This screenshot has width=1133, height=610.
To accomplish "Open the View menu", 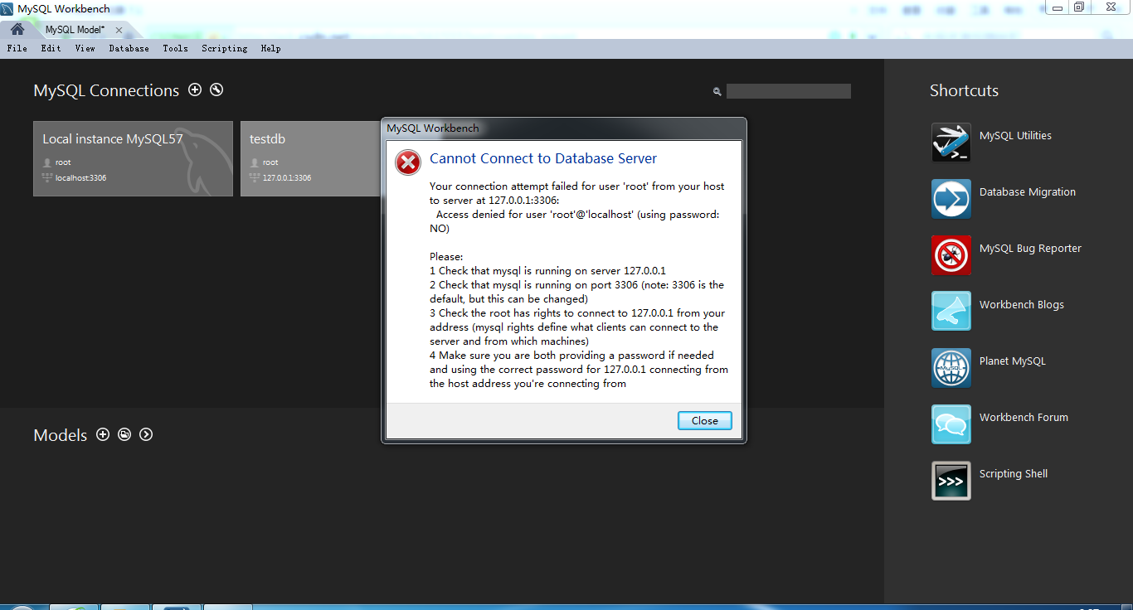I will [x=85, y=48].
